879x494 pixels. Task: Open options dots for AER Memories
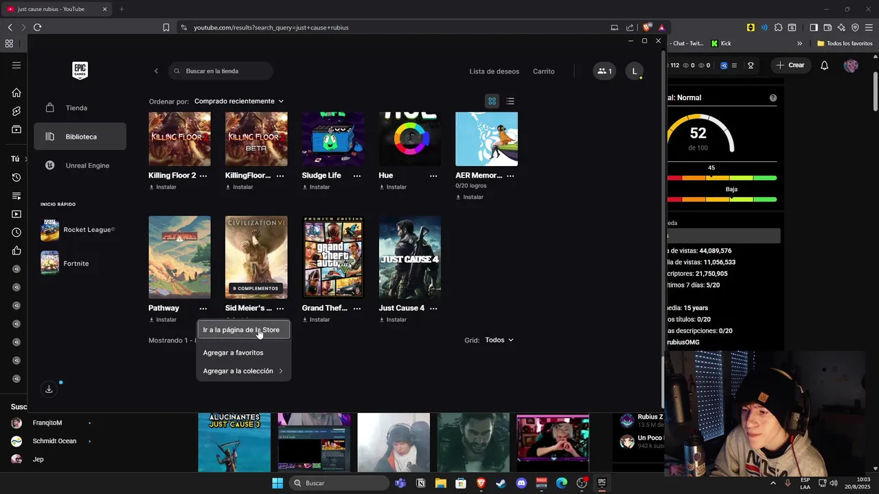click(x=510, y=176)
